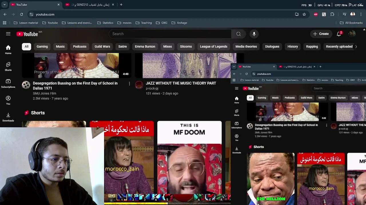Reload the page in main browser window
366x205 pixels.
[x=21, y=14]
